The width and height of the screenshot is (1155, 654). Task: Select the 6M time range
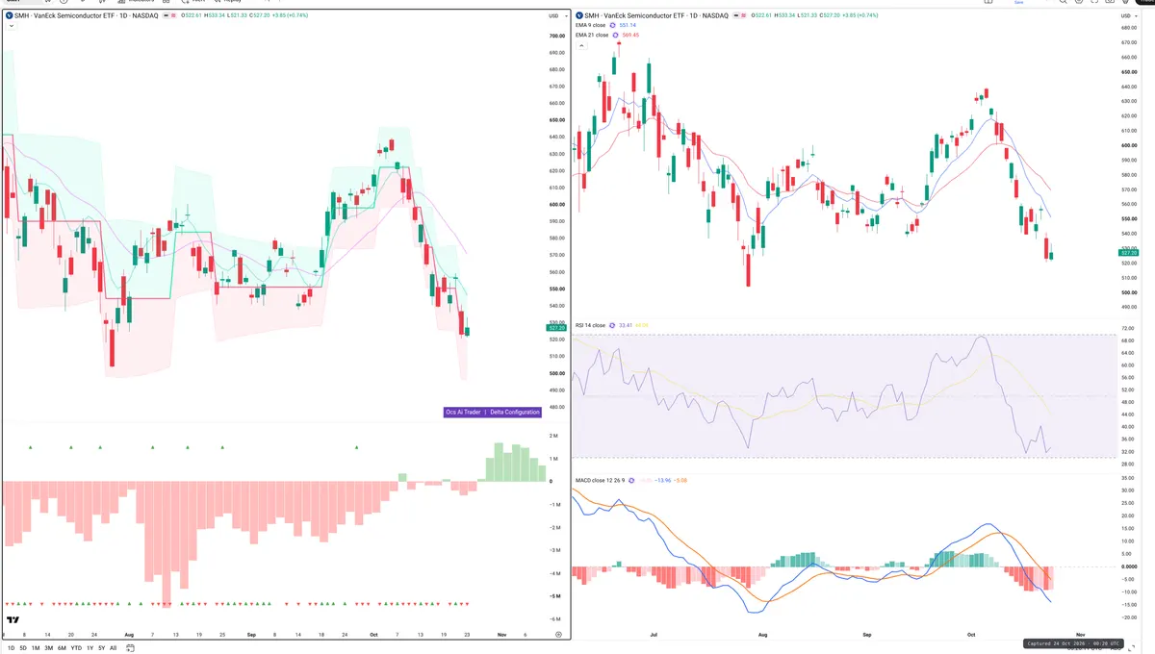[x=62, y=648]
